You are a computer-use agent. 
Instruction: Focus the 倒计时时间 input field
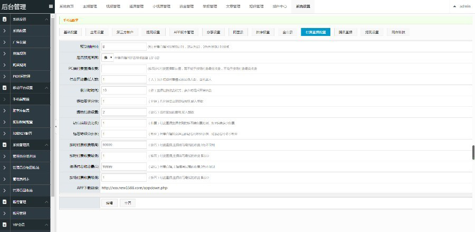coord(124,90)
